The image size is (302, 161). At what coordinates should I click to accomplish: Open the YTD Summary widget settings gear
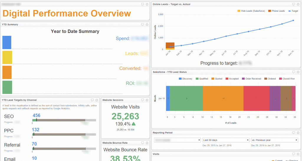pyautogui.click(x=147, y=24)
